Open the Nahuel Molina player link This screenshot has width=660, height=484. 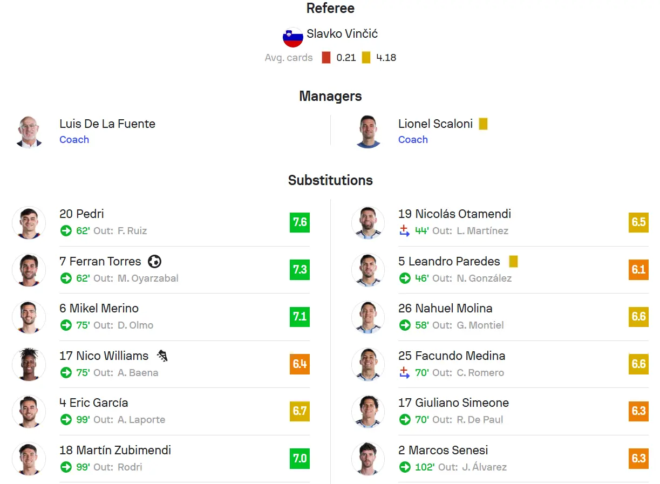tap(445, 309)
